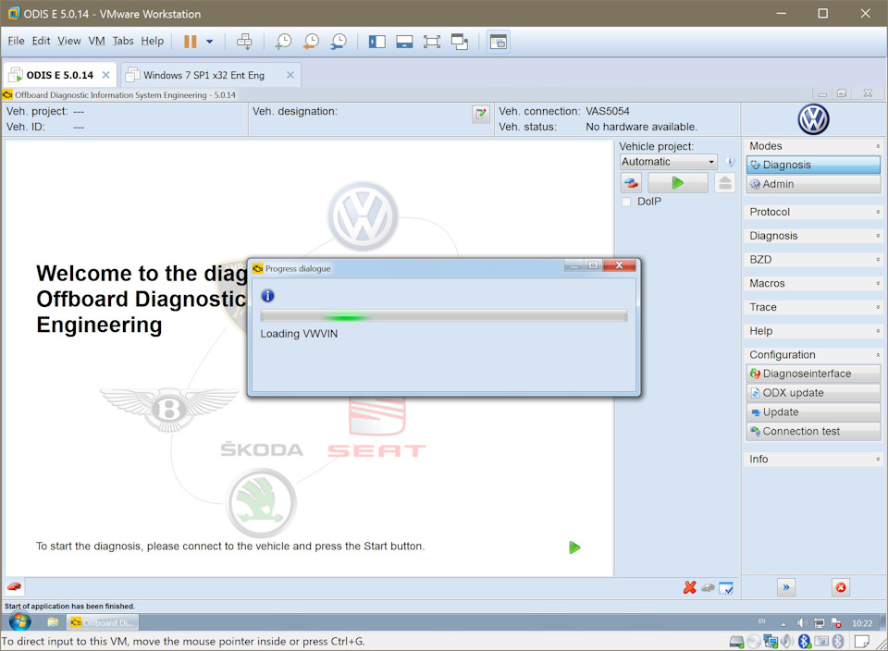The width and height of the screenshot is (888, 651).
Task: Click the vehicle project info icon
Action: [730, 162]
